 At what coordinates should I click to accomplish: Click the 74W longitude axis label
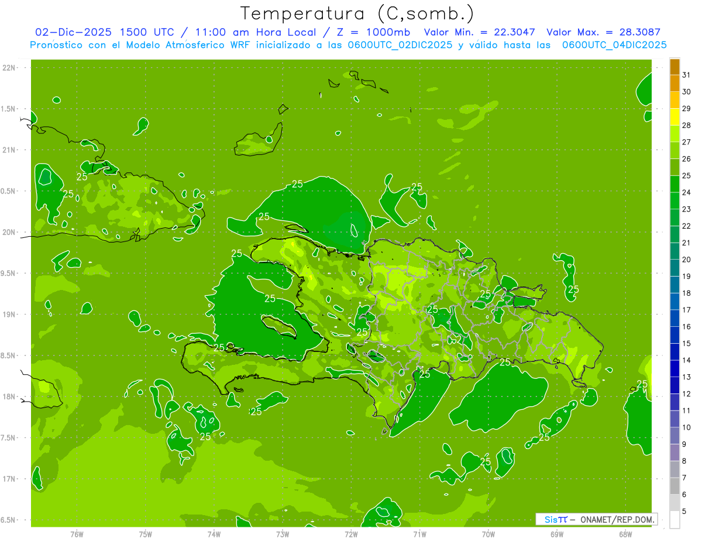click(x=214, y=534)
